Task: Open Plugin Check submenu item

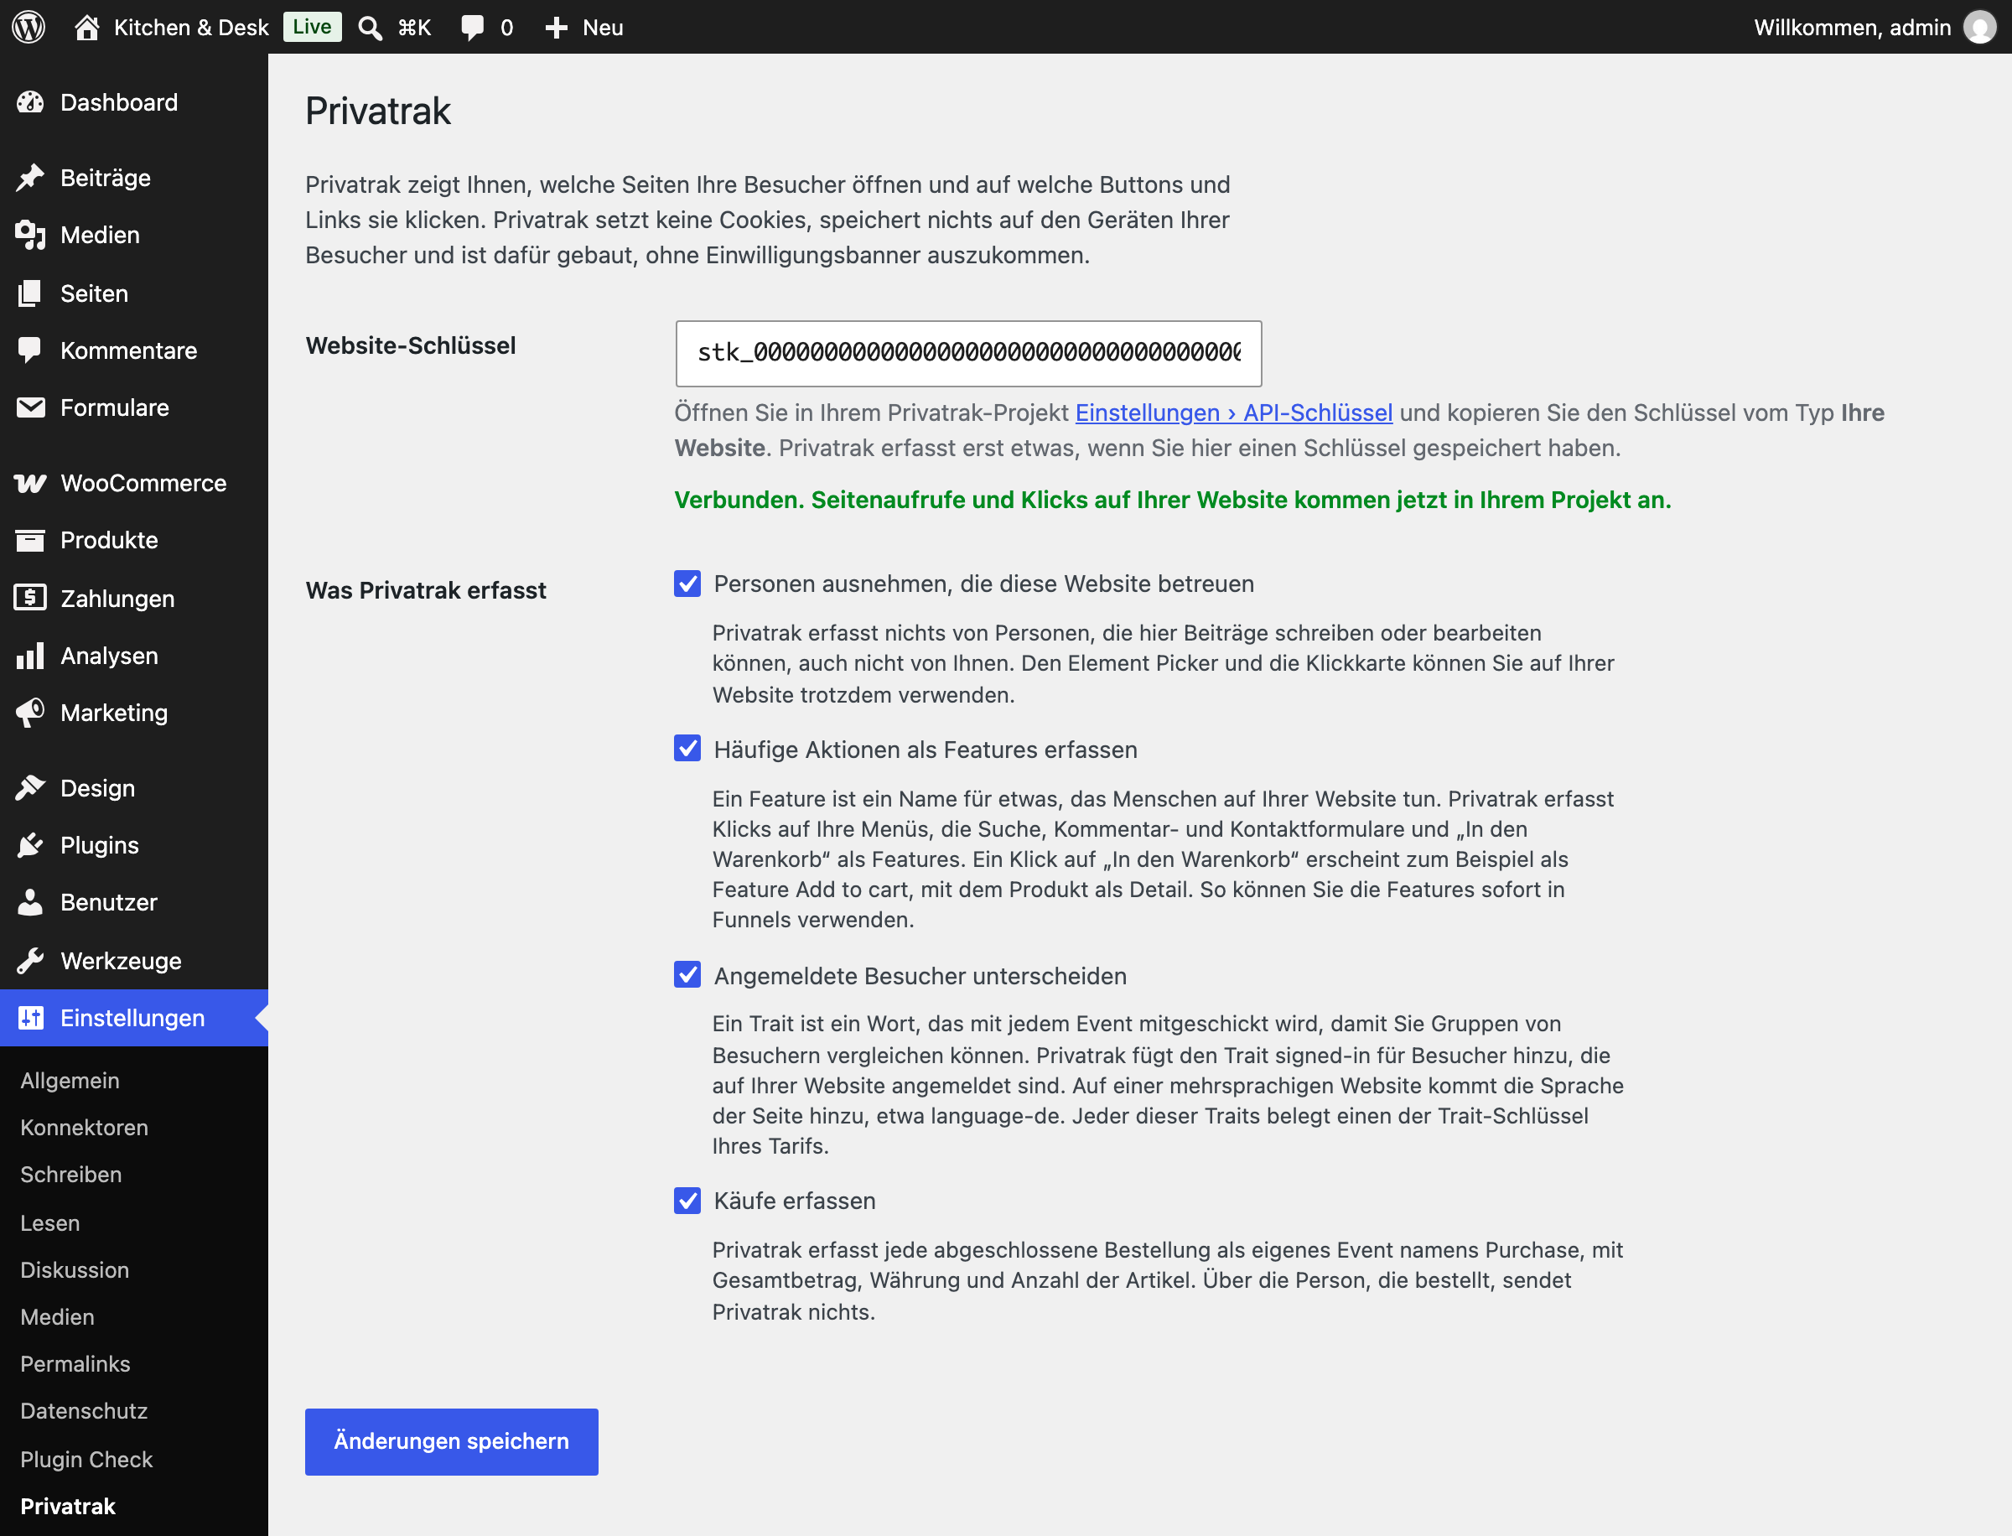Action: pyautogui.click(x=86, y=1459)
